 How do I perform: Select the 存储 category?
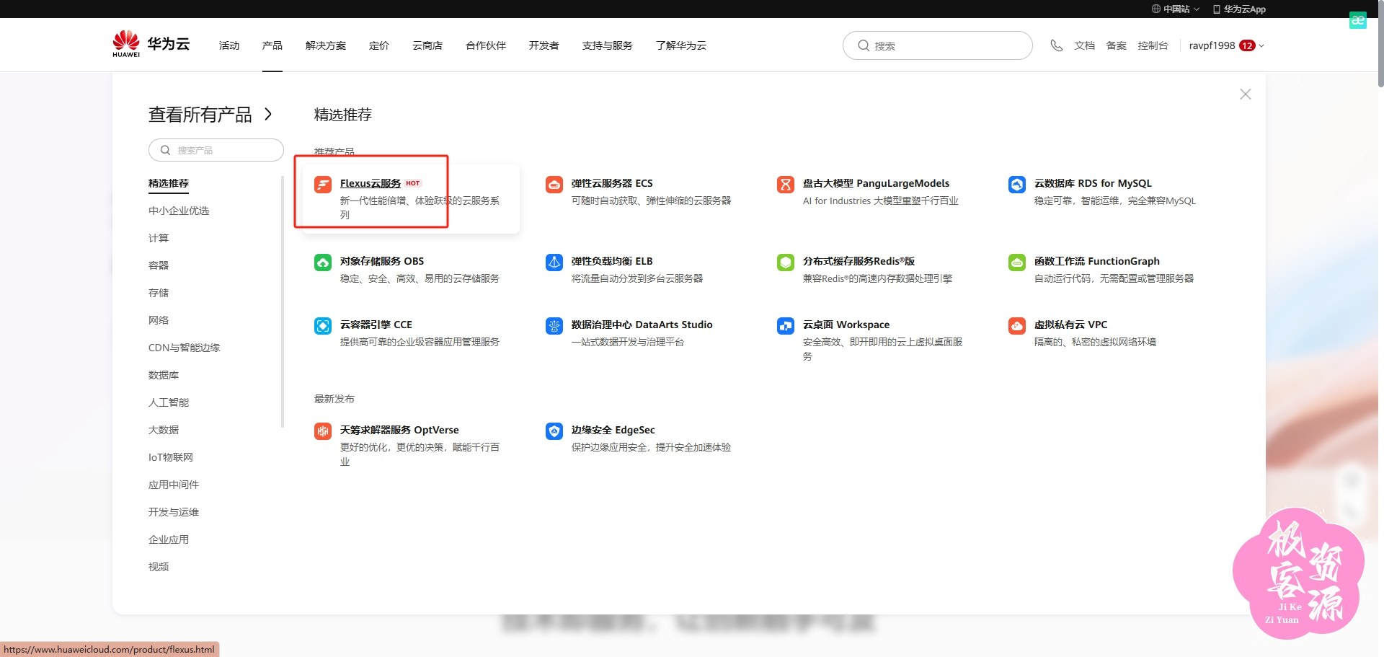(x=159, y=293)
